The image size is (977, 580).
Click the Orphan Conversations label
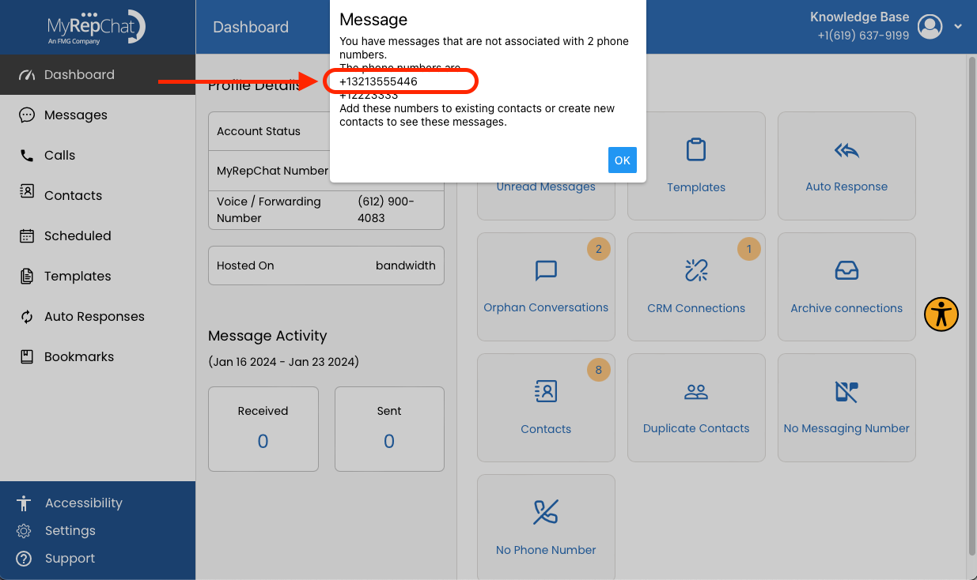[x=546, y=307]
